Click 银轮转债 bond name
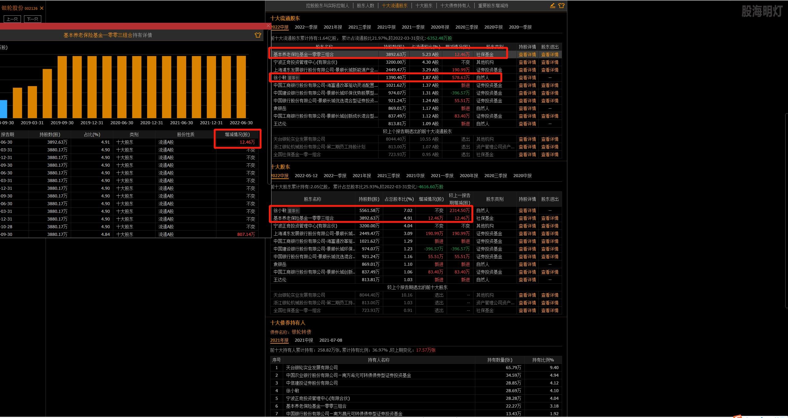This screenshot has width=788, height=418. click(301, 332)
